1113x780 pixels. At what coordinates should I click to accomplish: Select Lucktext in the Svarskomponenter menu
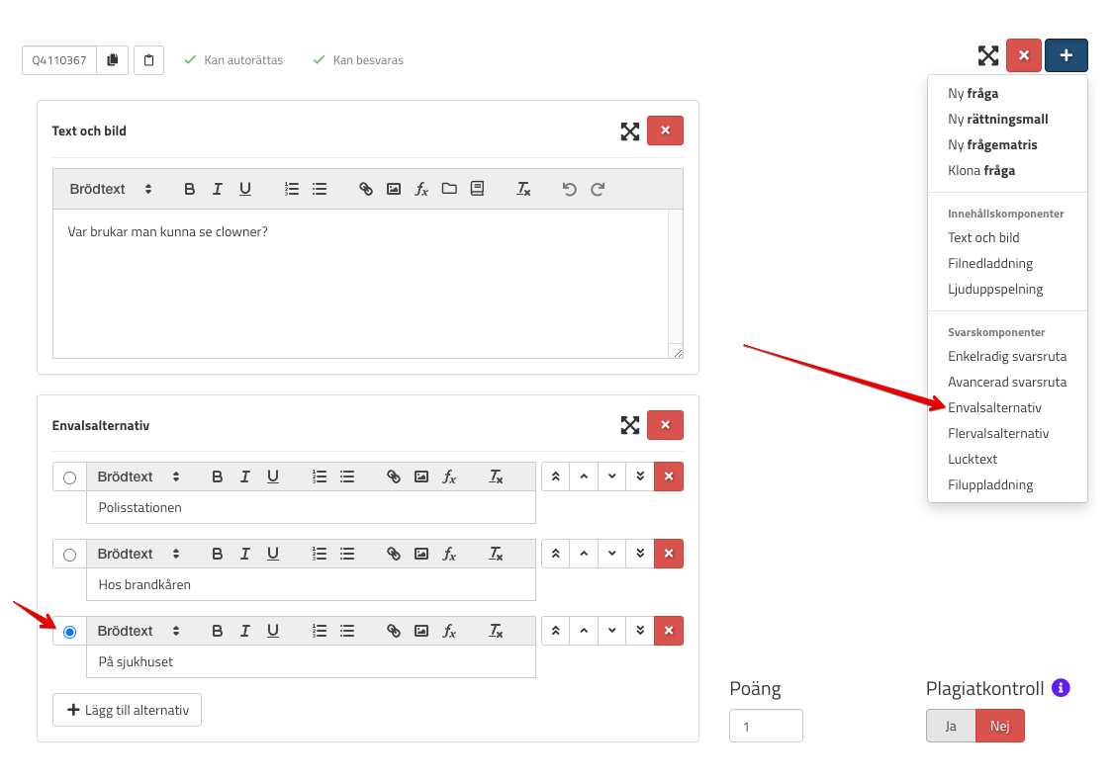pos(973,459)
